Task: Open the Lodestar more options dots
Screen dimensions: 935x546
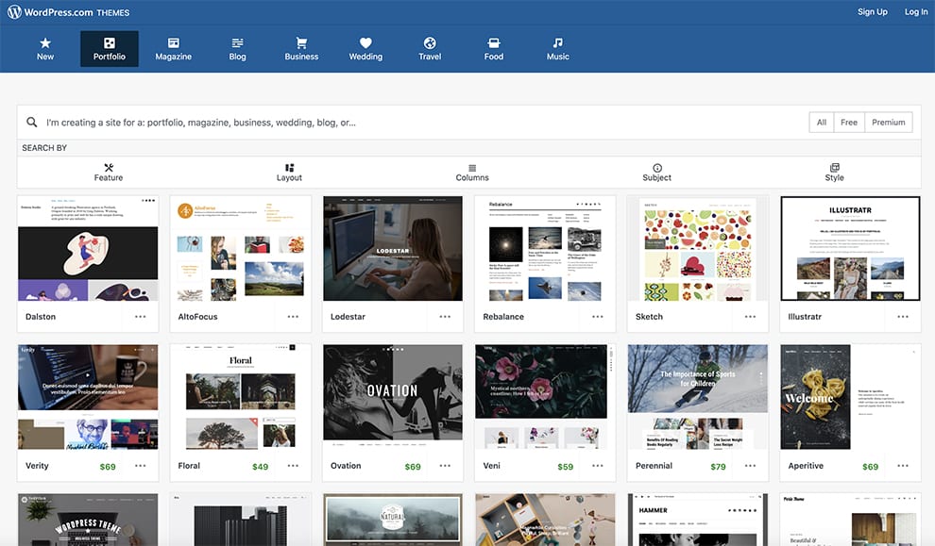Action: 445,317
